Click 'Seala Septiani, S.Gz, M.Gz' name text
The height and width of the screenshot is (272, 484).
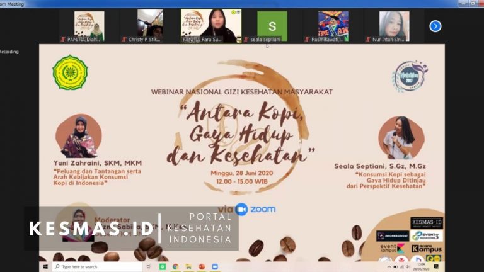point(380,166)
